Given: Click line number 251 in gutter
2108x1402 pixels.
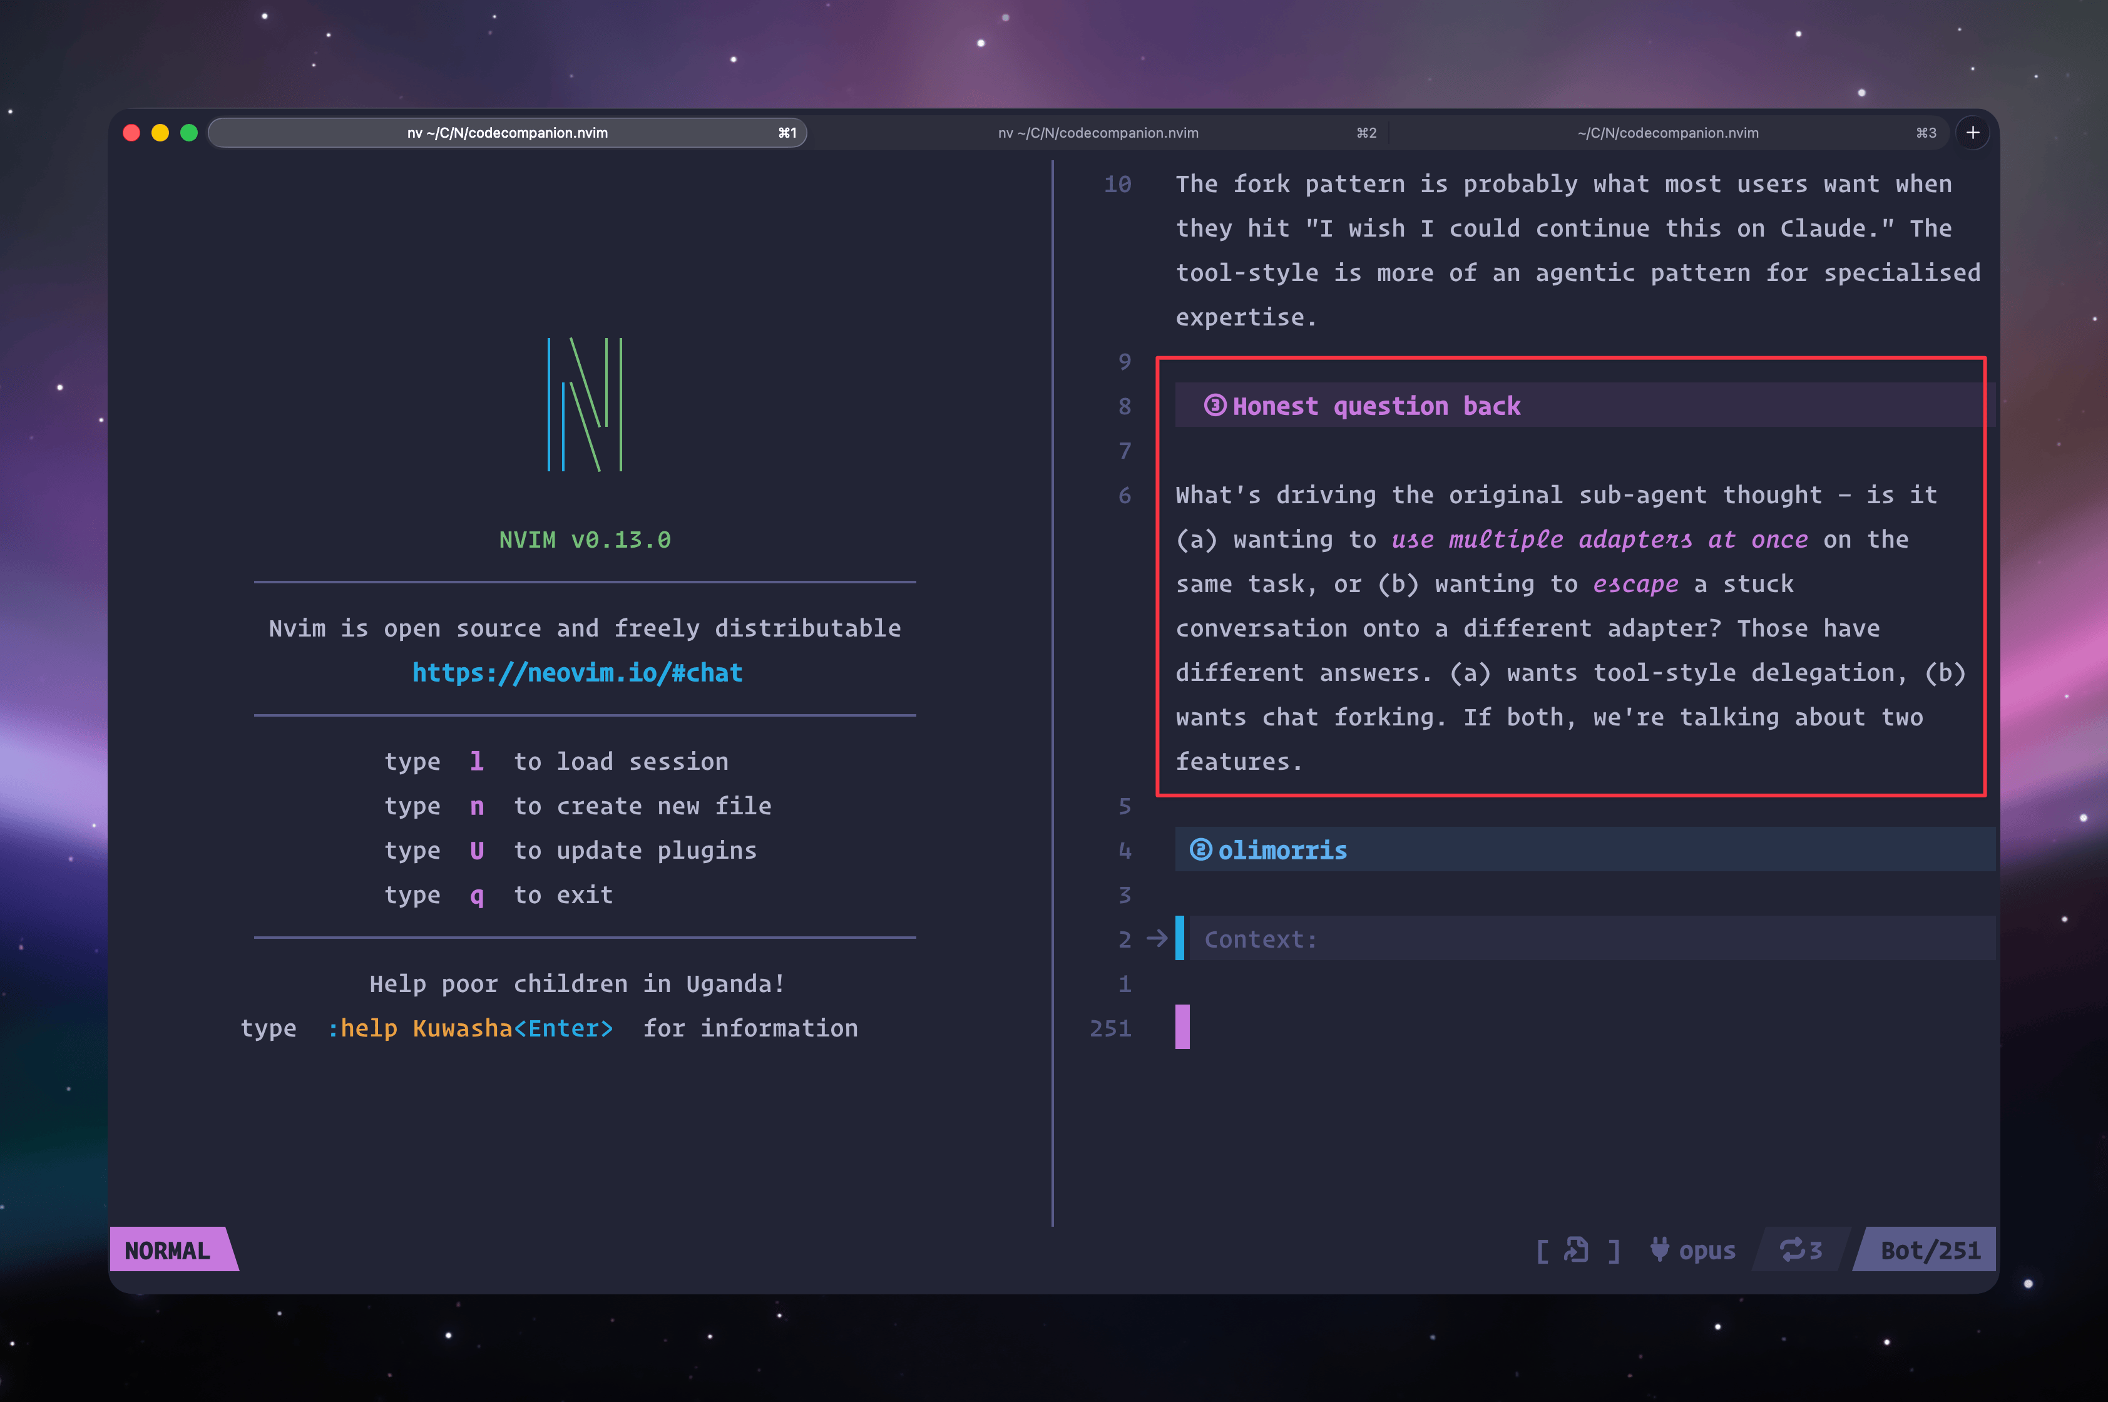Looking at the screenshot, I should 1110,1028.
